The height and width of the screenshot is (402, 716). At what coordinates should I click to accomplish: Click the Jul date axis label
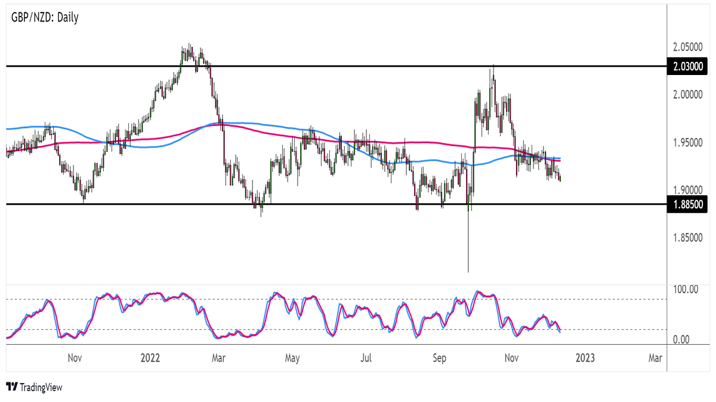366,358
